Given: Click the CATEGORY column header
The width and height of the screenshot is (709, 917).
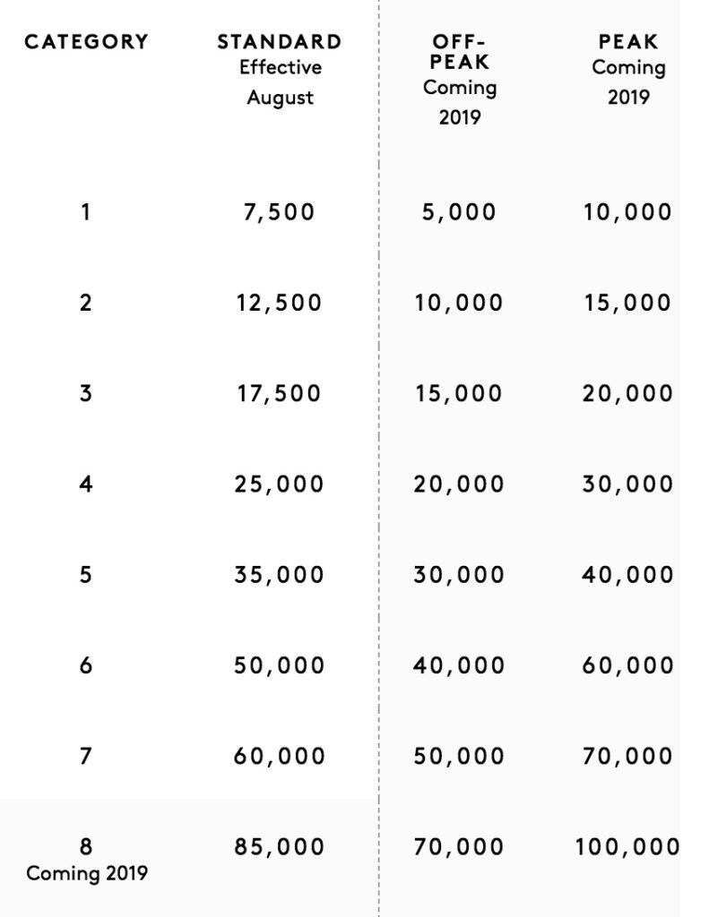Looking at the screenshot, I should 86,42.
